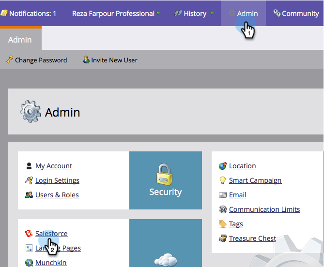This screenshot has height=267, width=324.
Task: Click the Admin page heading text
Action: point(62,112)
